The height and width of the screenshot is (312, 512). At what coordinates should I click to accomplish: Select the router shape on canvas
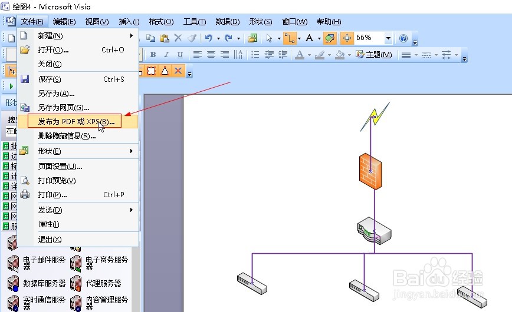tap(374, 231)
